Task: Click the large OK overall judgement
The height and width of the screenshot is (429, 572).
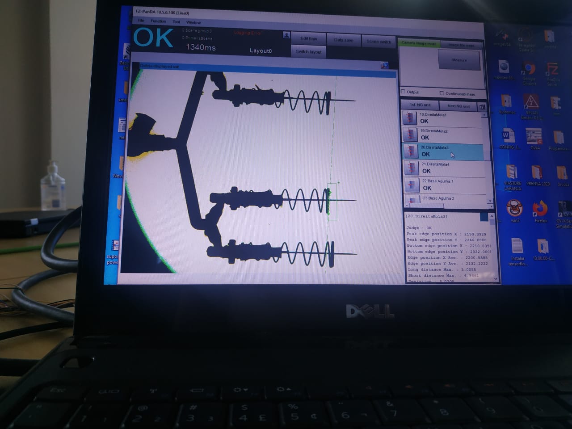Action: click(x=153, y=38)
